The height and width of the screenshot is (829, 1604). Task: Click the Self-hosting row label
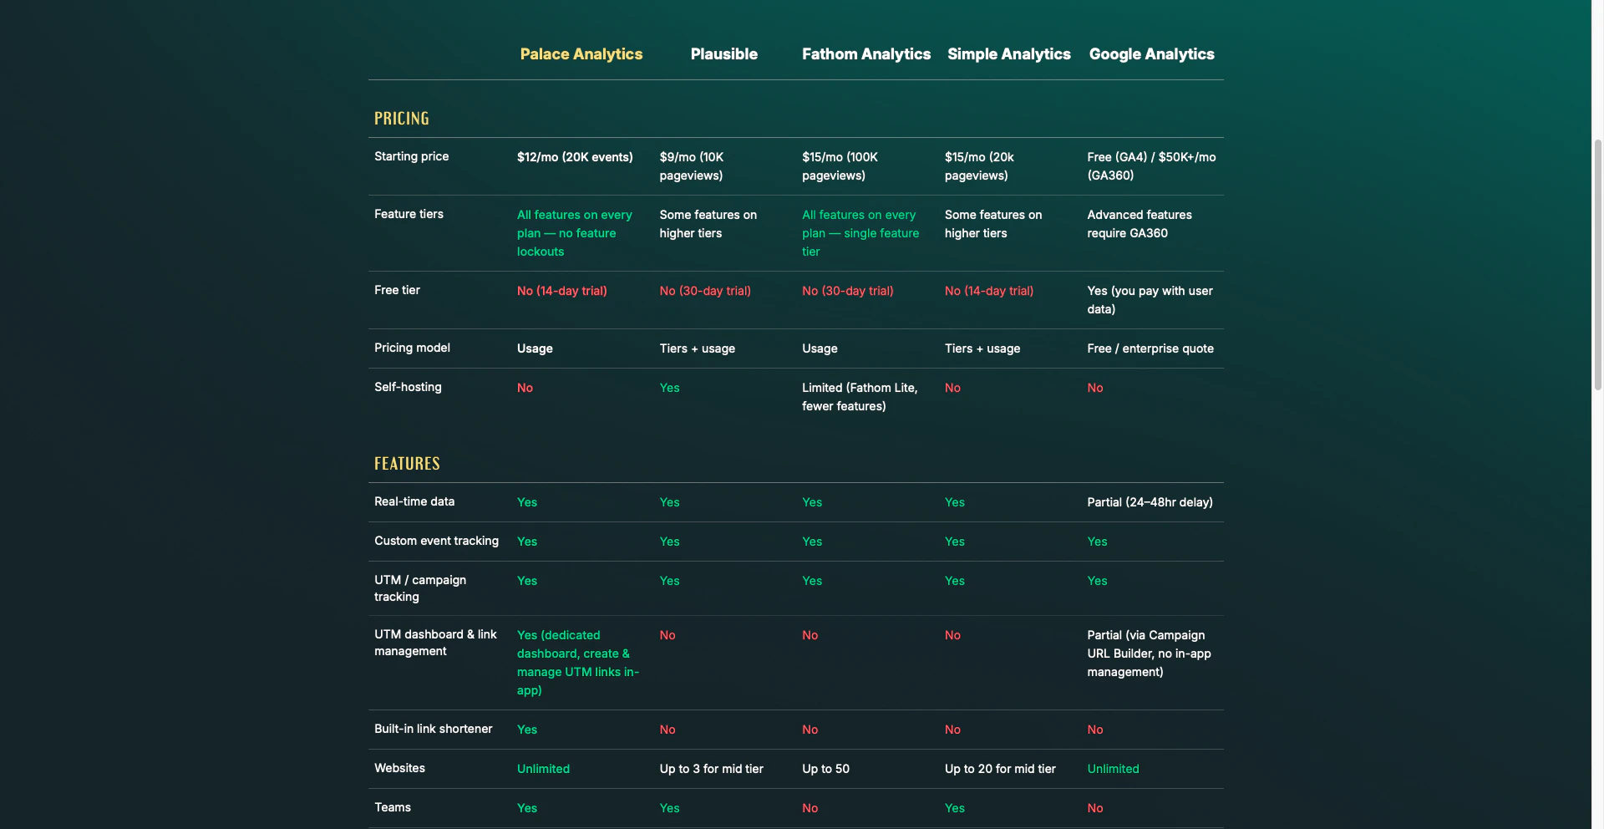click(x=408, y=387)
